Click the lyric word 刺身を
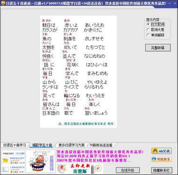The width and height of the screenshot is (178, 175). tap(70, 39)
